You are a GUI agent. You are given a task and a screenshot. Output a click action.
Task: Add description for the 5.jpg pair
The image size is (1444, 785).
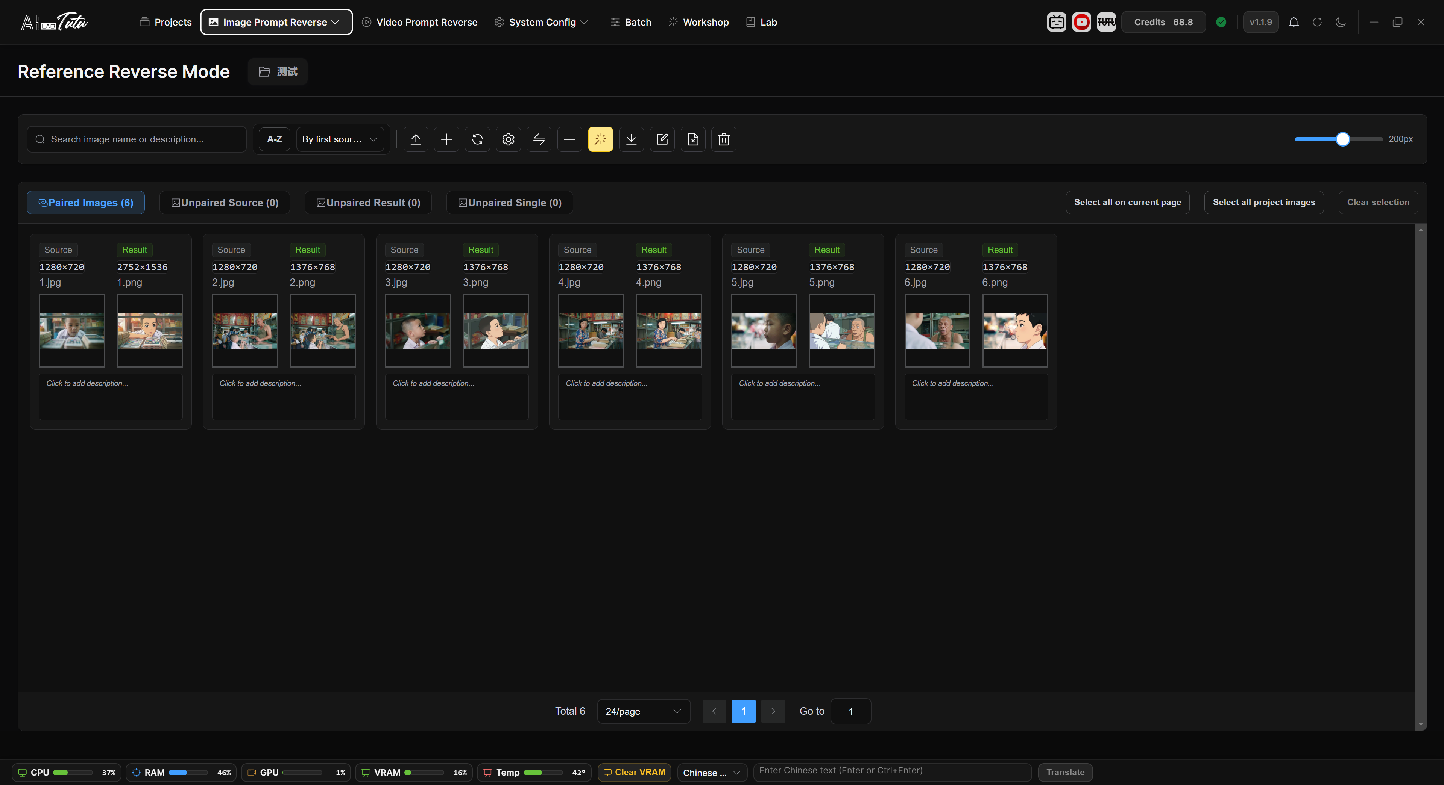pos(803,396)
